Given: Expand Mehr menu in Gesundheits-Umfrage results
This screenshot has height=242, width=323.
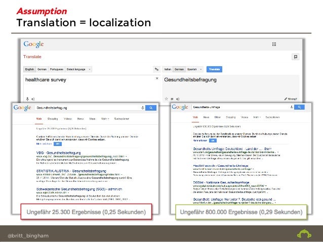Looking at the screenshot, I should tap(257, 117).
